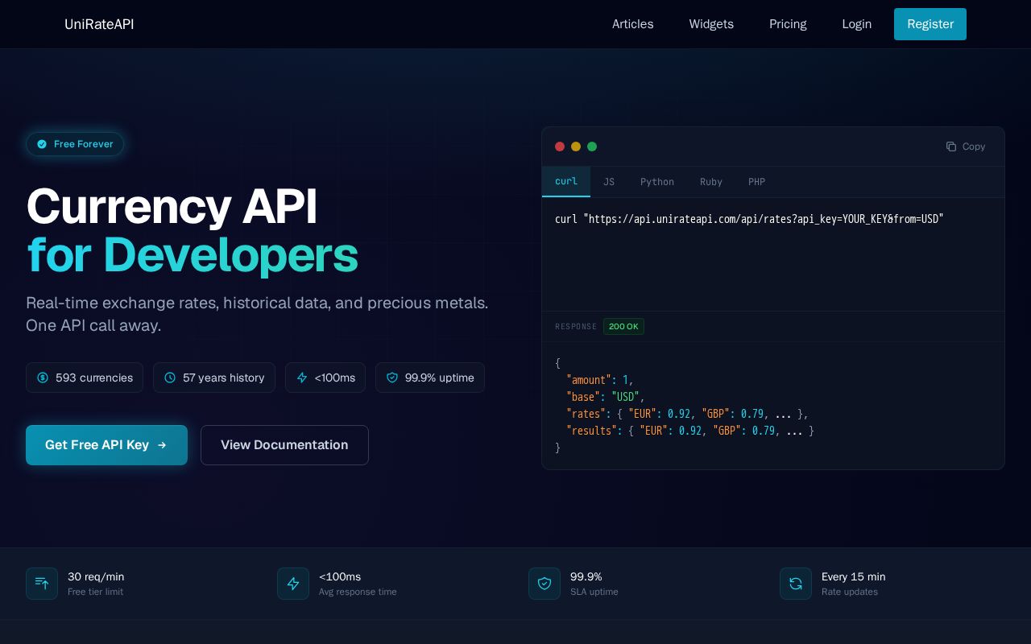Click the "99.9% uptime" badge text
The height and width of the screenshot is (644, 1031).
pos(440,378)
